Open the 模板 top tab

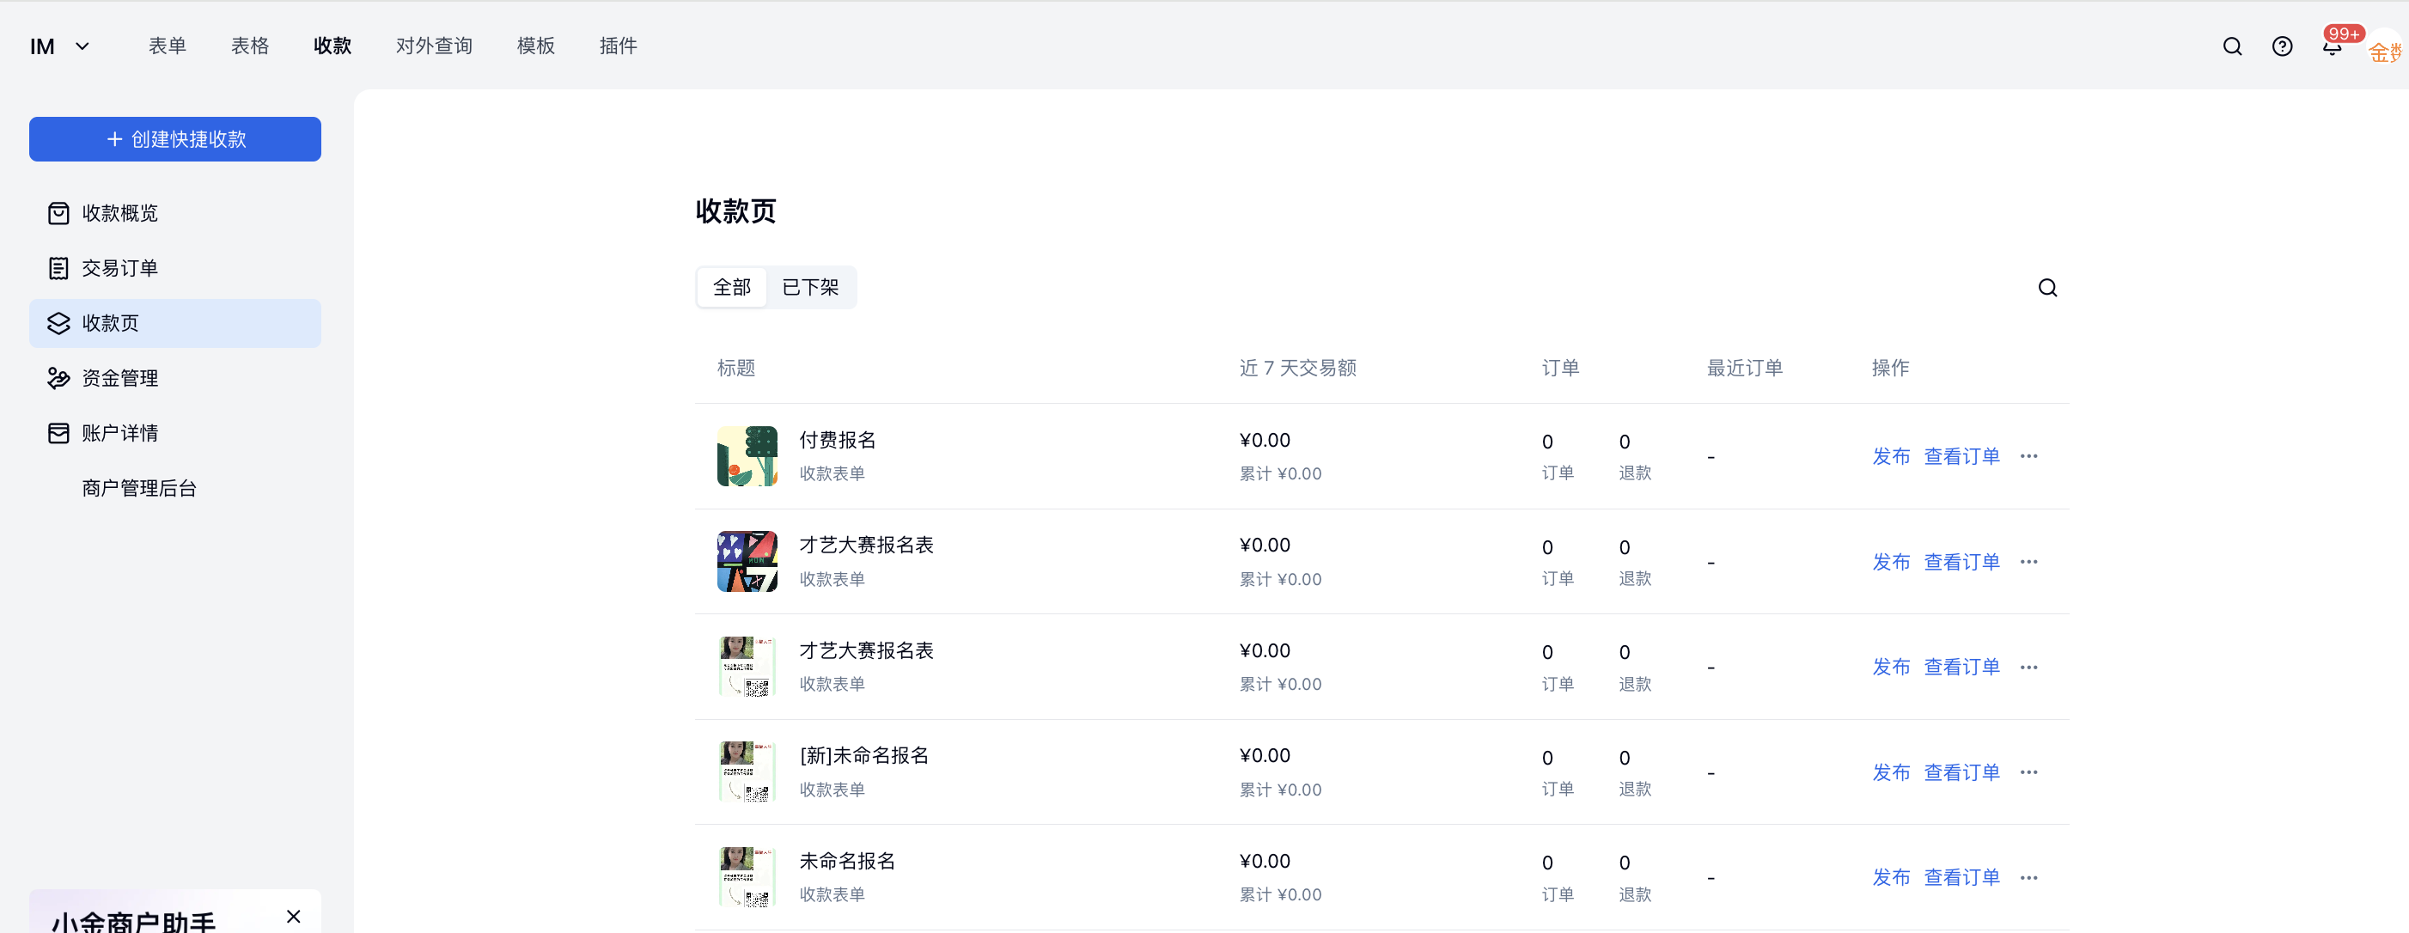point(536,46)
